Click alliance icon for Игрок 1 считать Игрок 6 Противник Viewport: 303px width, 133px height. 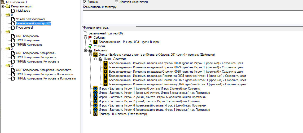tap(95, 93)
